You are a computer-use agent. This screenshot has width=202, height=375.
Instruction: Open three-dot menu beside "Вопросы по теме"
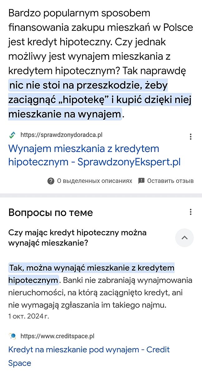coord(190,212)
